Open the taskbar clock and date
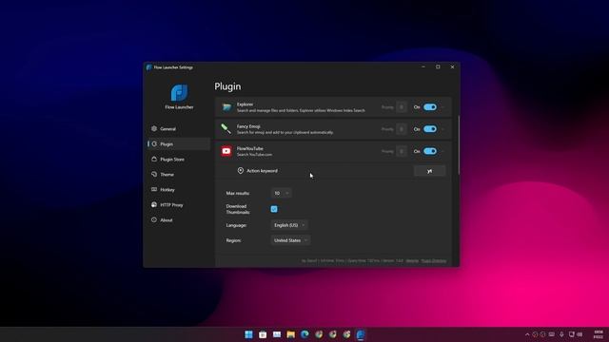The height and width of the screenshot is (342, 609). coord(599,334)
